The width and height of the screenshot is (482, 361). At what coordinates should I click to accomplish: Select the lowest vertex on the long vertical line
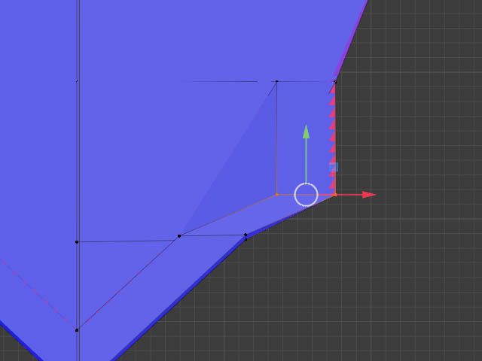77,330
